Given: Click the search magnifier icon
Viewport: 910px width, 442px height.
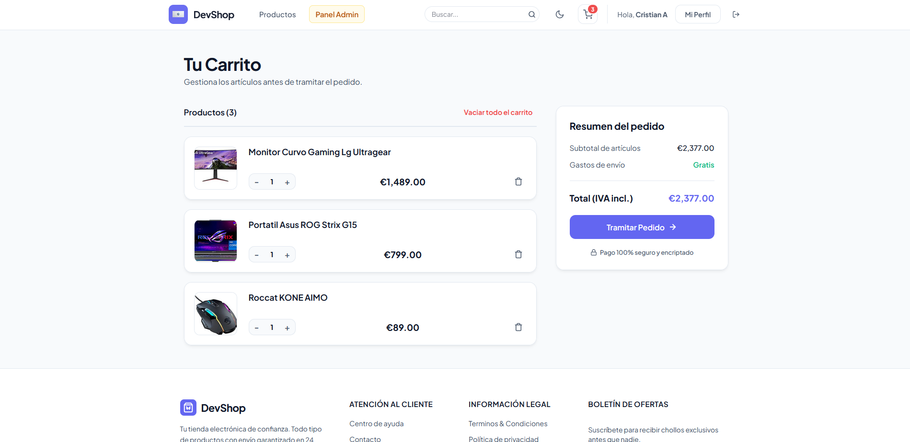Looking at the screenshot, I should point(532,14).
